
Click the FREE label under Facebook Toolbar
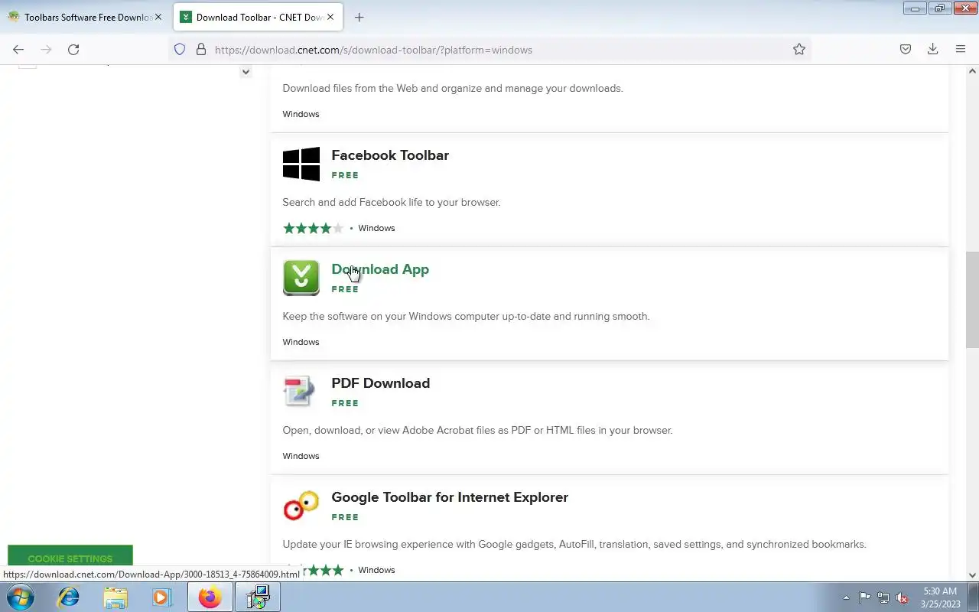[345, 175]
